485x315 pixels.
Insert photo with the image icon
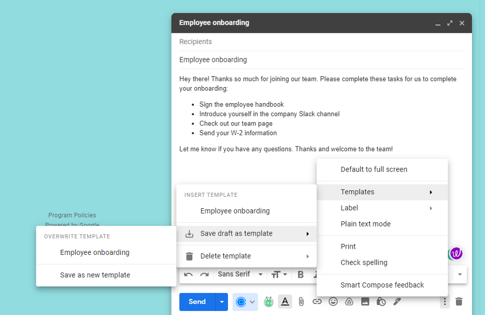point(365,302)
